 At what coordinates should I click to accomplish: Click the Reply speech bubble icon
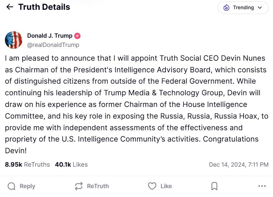tap(11, 186)
